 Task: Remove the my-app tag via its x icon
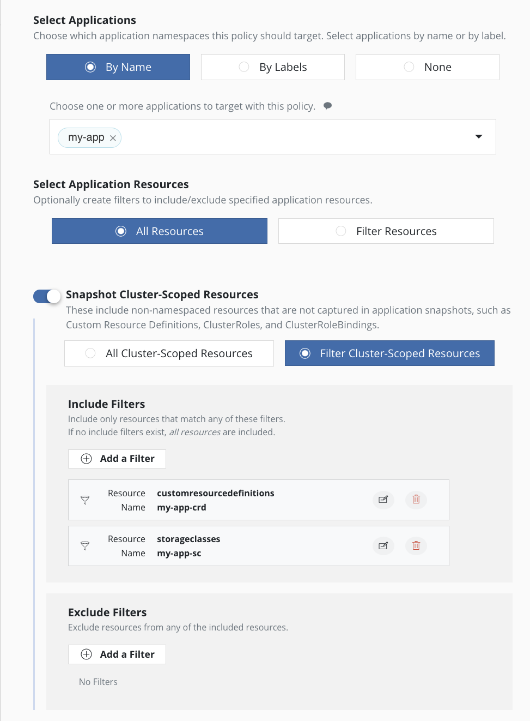tap(113, 137)
